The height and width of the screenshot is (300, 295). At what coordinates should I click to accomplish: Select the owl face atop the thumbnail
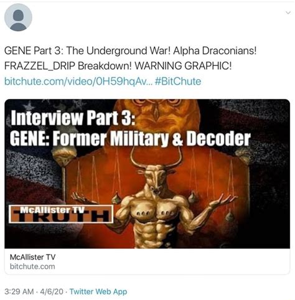pos(157,112)
